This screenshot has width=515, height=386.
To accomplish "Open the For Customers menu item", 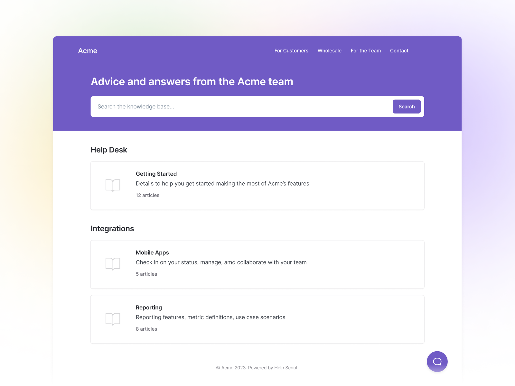I will click(291, 51).
